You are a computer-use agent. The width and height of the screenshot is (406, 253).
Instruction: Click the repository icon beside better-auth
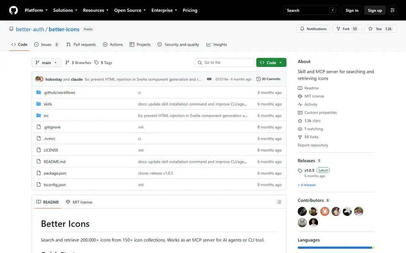click(x=11, y=29)
